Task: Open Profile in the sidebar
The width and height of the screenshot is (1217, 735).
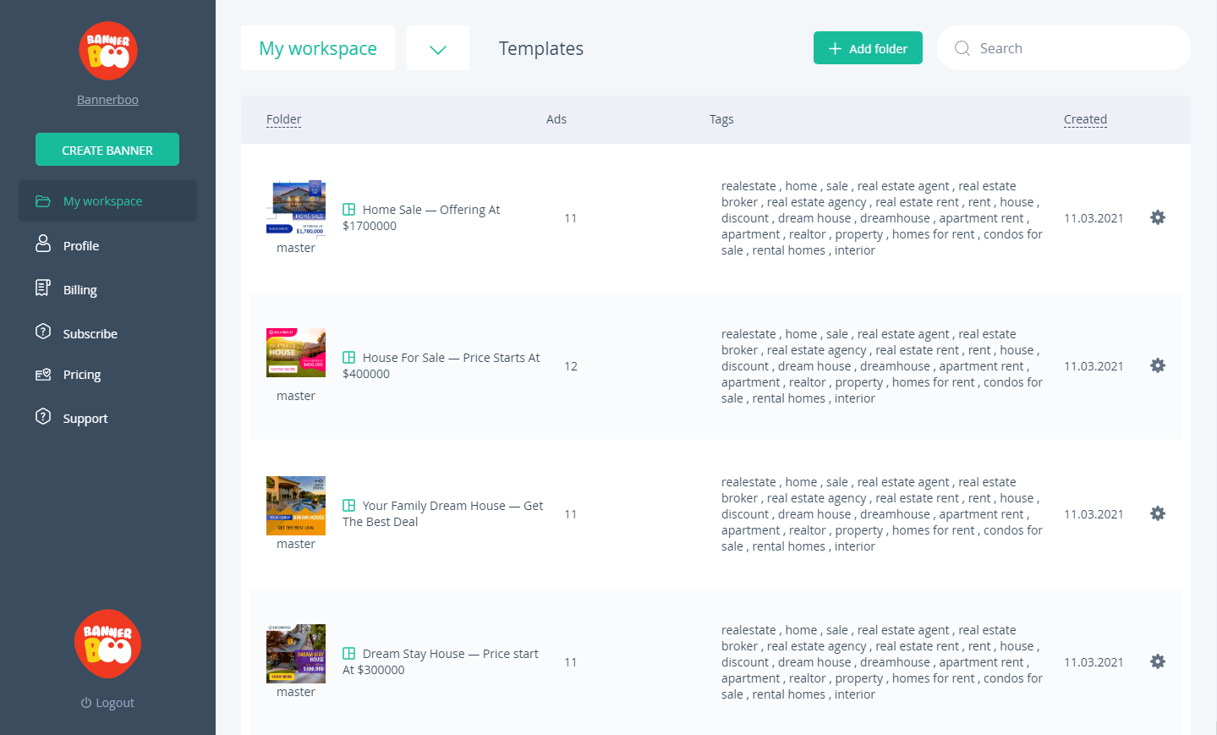Action: click(x=81, y=245)
